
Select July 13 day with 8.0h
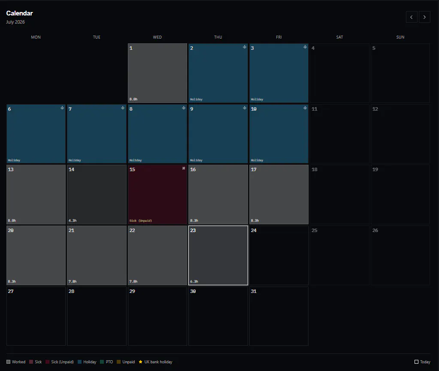tap(36, 194)
